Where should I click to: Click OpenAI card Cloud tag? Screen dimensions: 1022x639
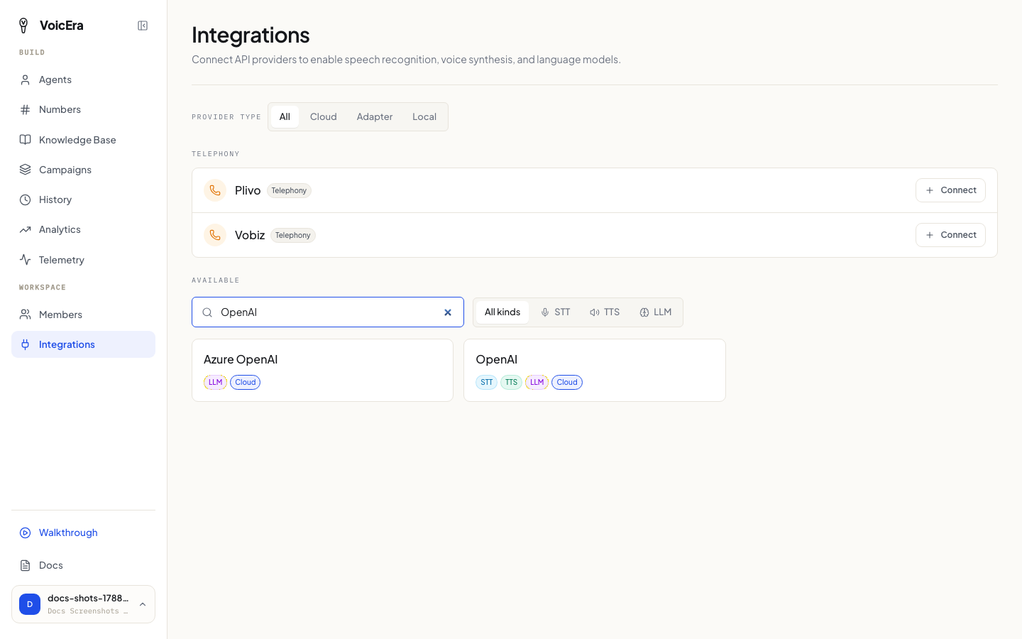[x=567, y=382]
